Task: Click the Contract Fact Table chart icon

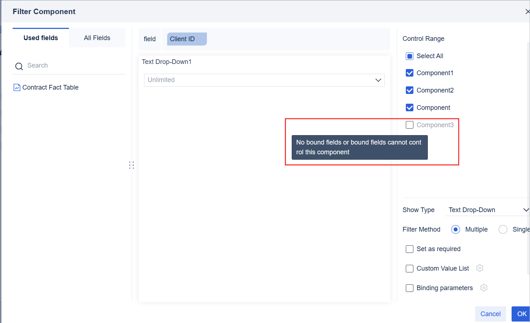Action: [x=17, y=87]
